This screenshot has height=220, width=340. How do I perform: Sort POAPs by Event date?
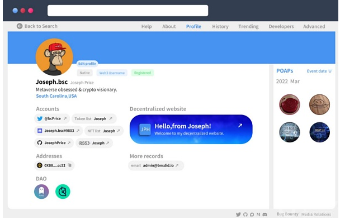[x=319, y=71]
